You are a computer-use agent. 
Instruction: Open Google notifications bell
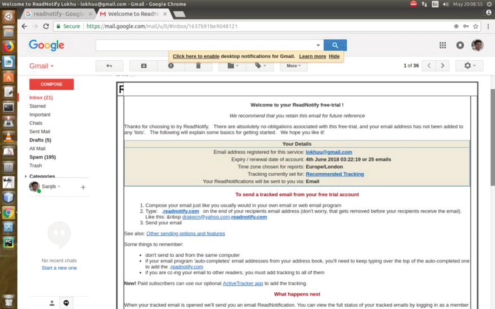click(460, 45)
